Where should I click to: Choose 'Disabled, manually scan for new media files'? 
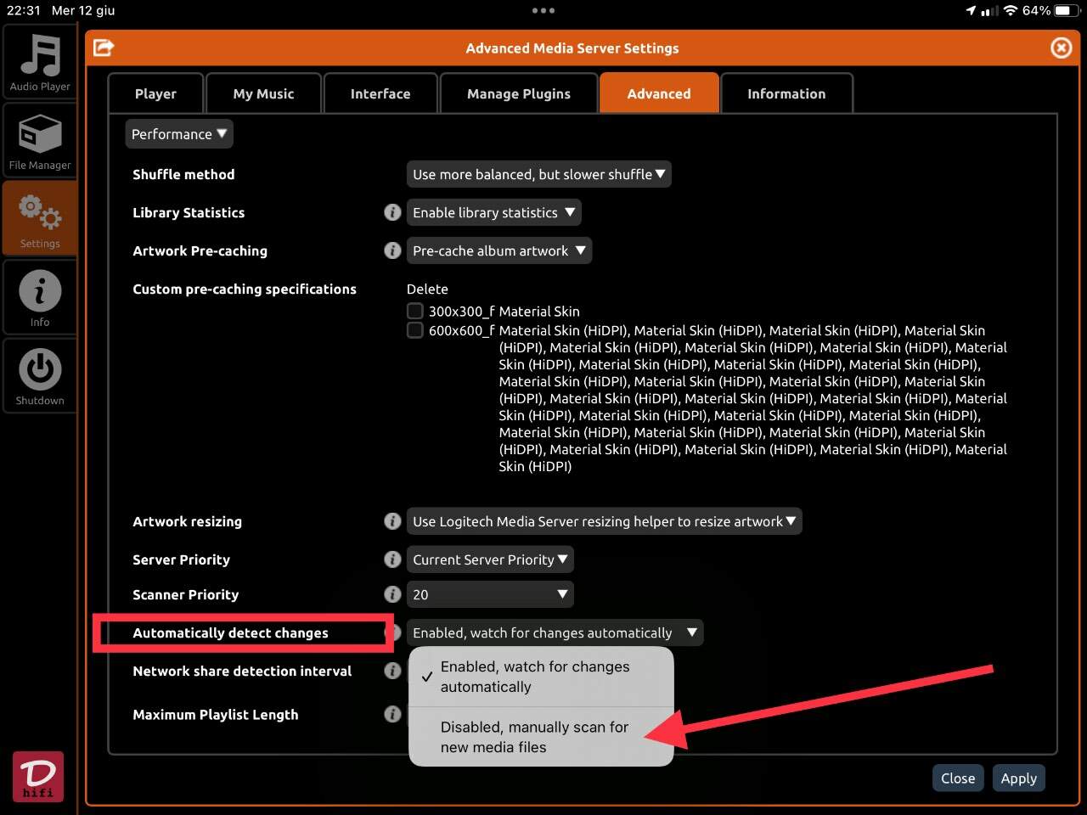pos(541,737)
